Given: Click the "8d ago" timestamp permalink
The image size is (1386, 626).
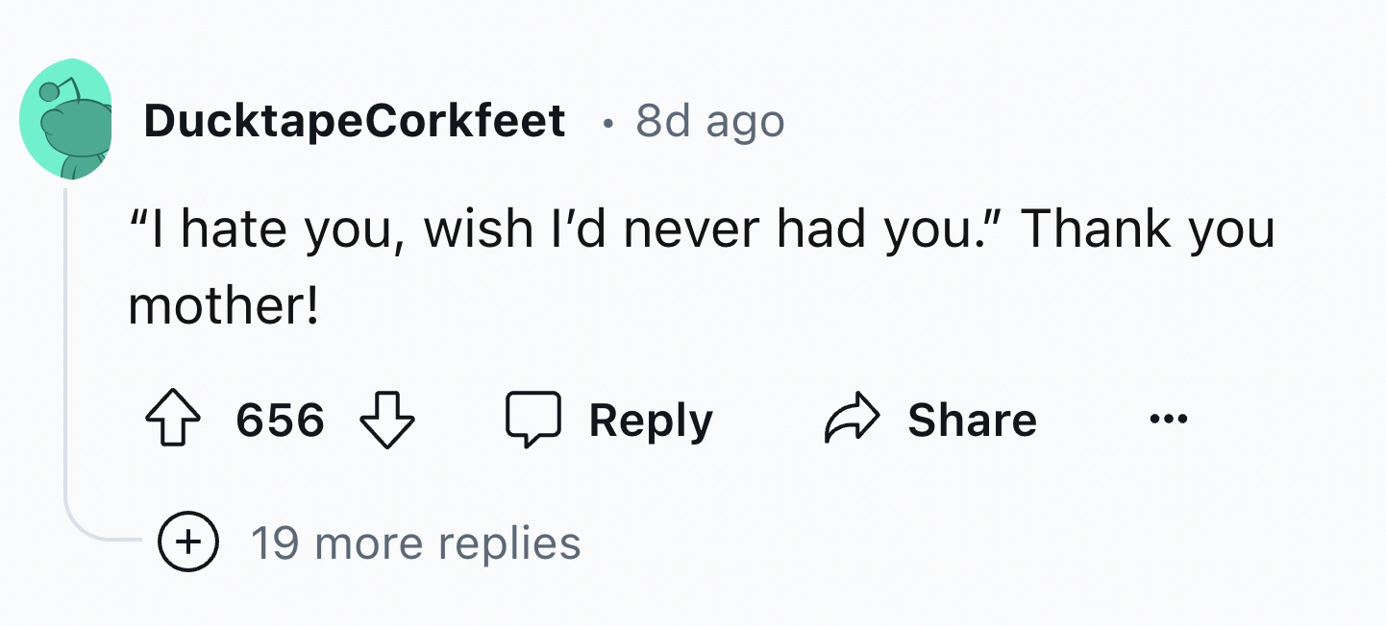Looking at the screenshot, I should [x=710, y=122].
